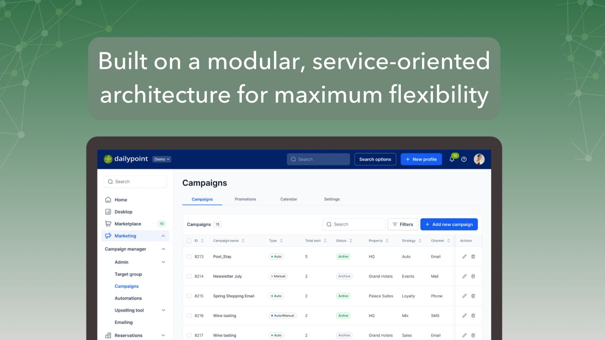The width and height of the screenshot is (605, 340).
Task: Check the box for campaign 8213
Action: tap(189, 256)
